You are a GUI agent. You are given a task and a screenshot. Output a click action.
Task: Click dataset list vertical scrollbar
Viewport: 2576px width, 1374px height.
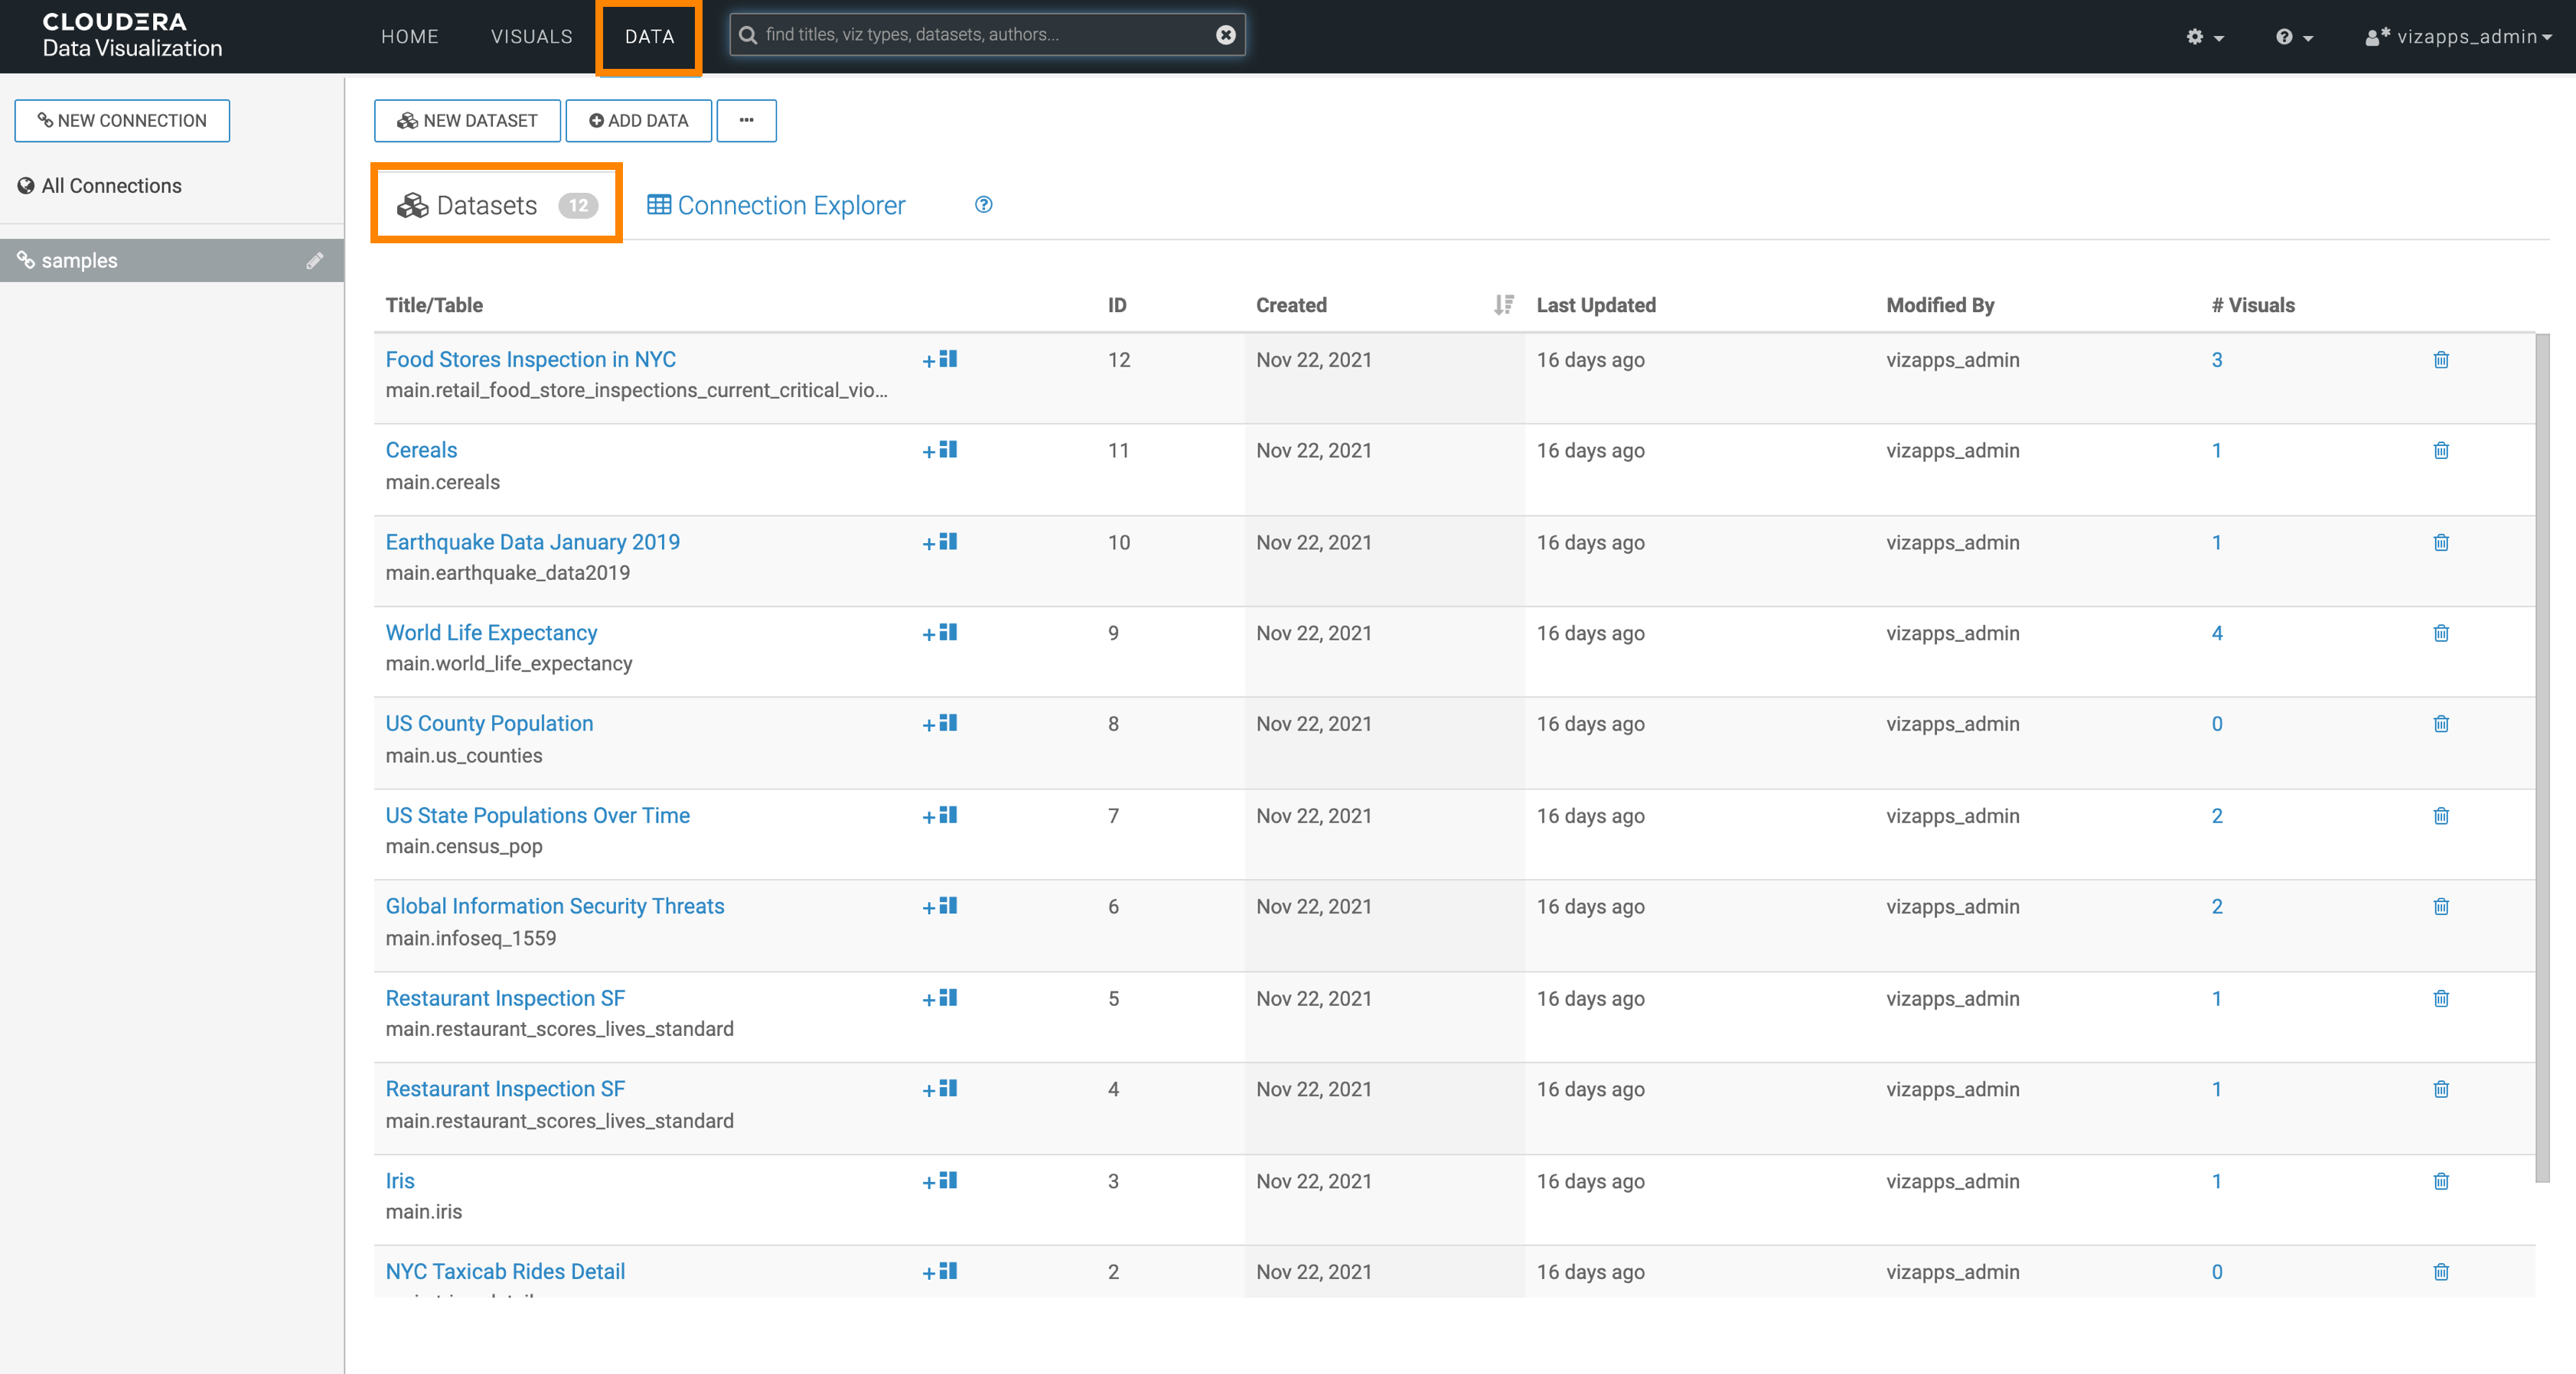coord(2542,758)
